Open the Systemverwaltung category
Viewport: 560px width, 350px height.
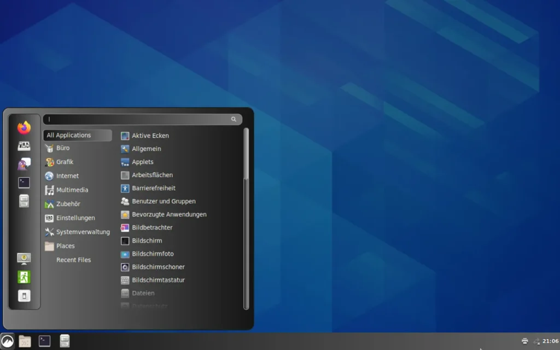pyautogui.click(x=83, y=232)
